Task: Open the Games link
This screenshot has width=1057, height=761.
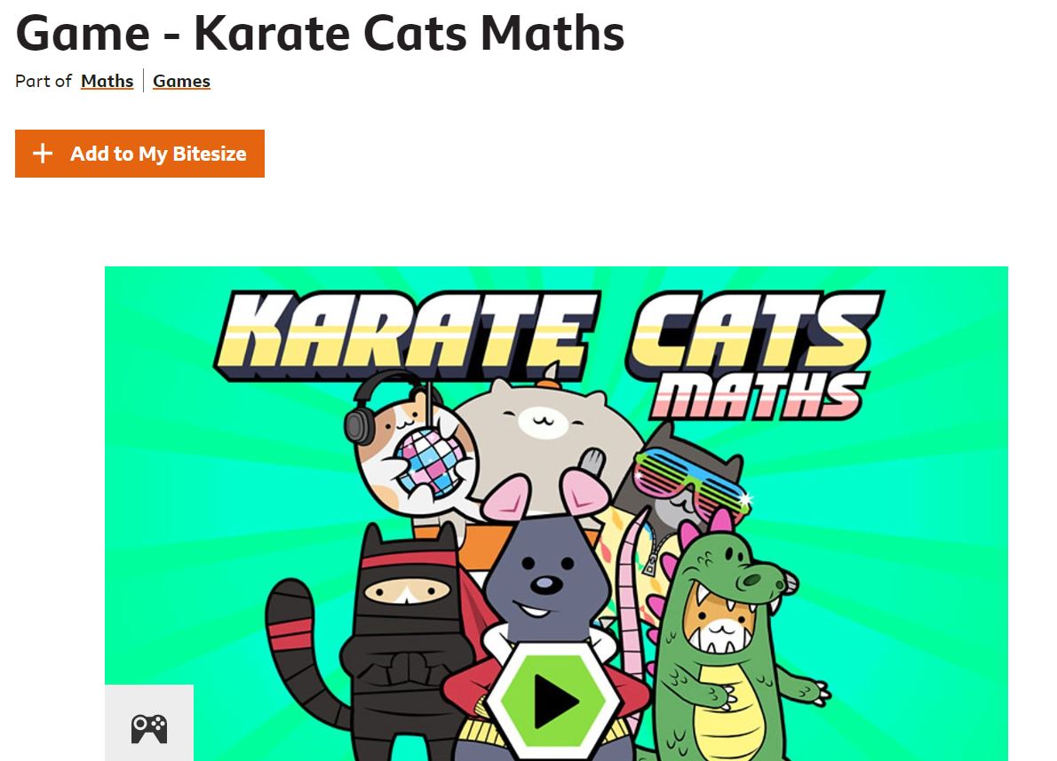Action: [181, 81]
